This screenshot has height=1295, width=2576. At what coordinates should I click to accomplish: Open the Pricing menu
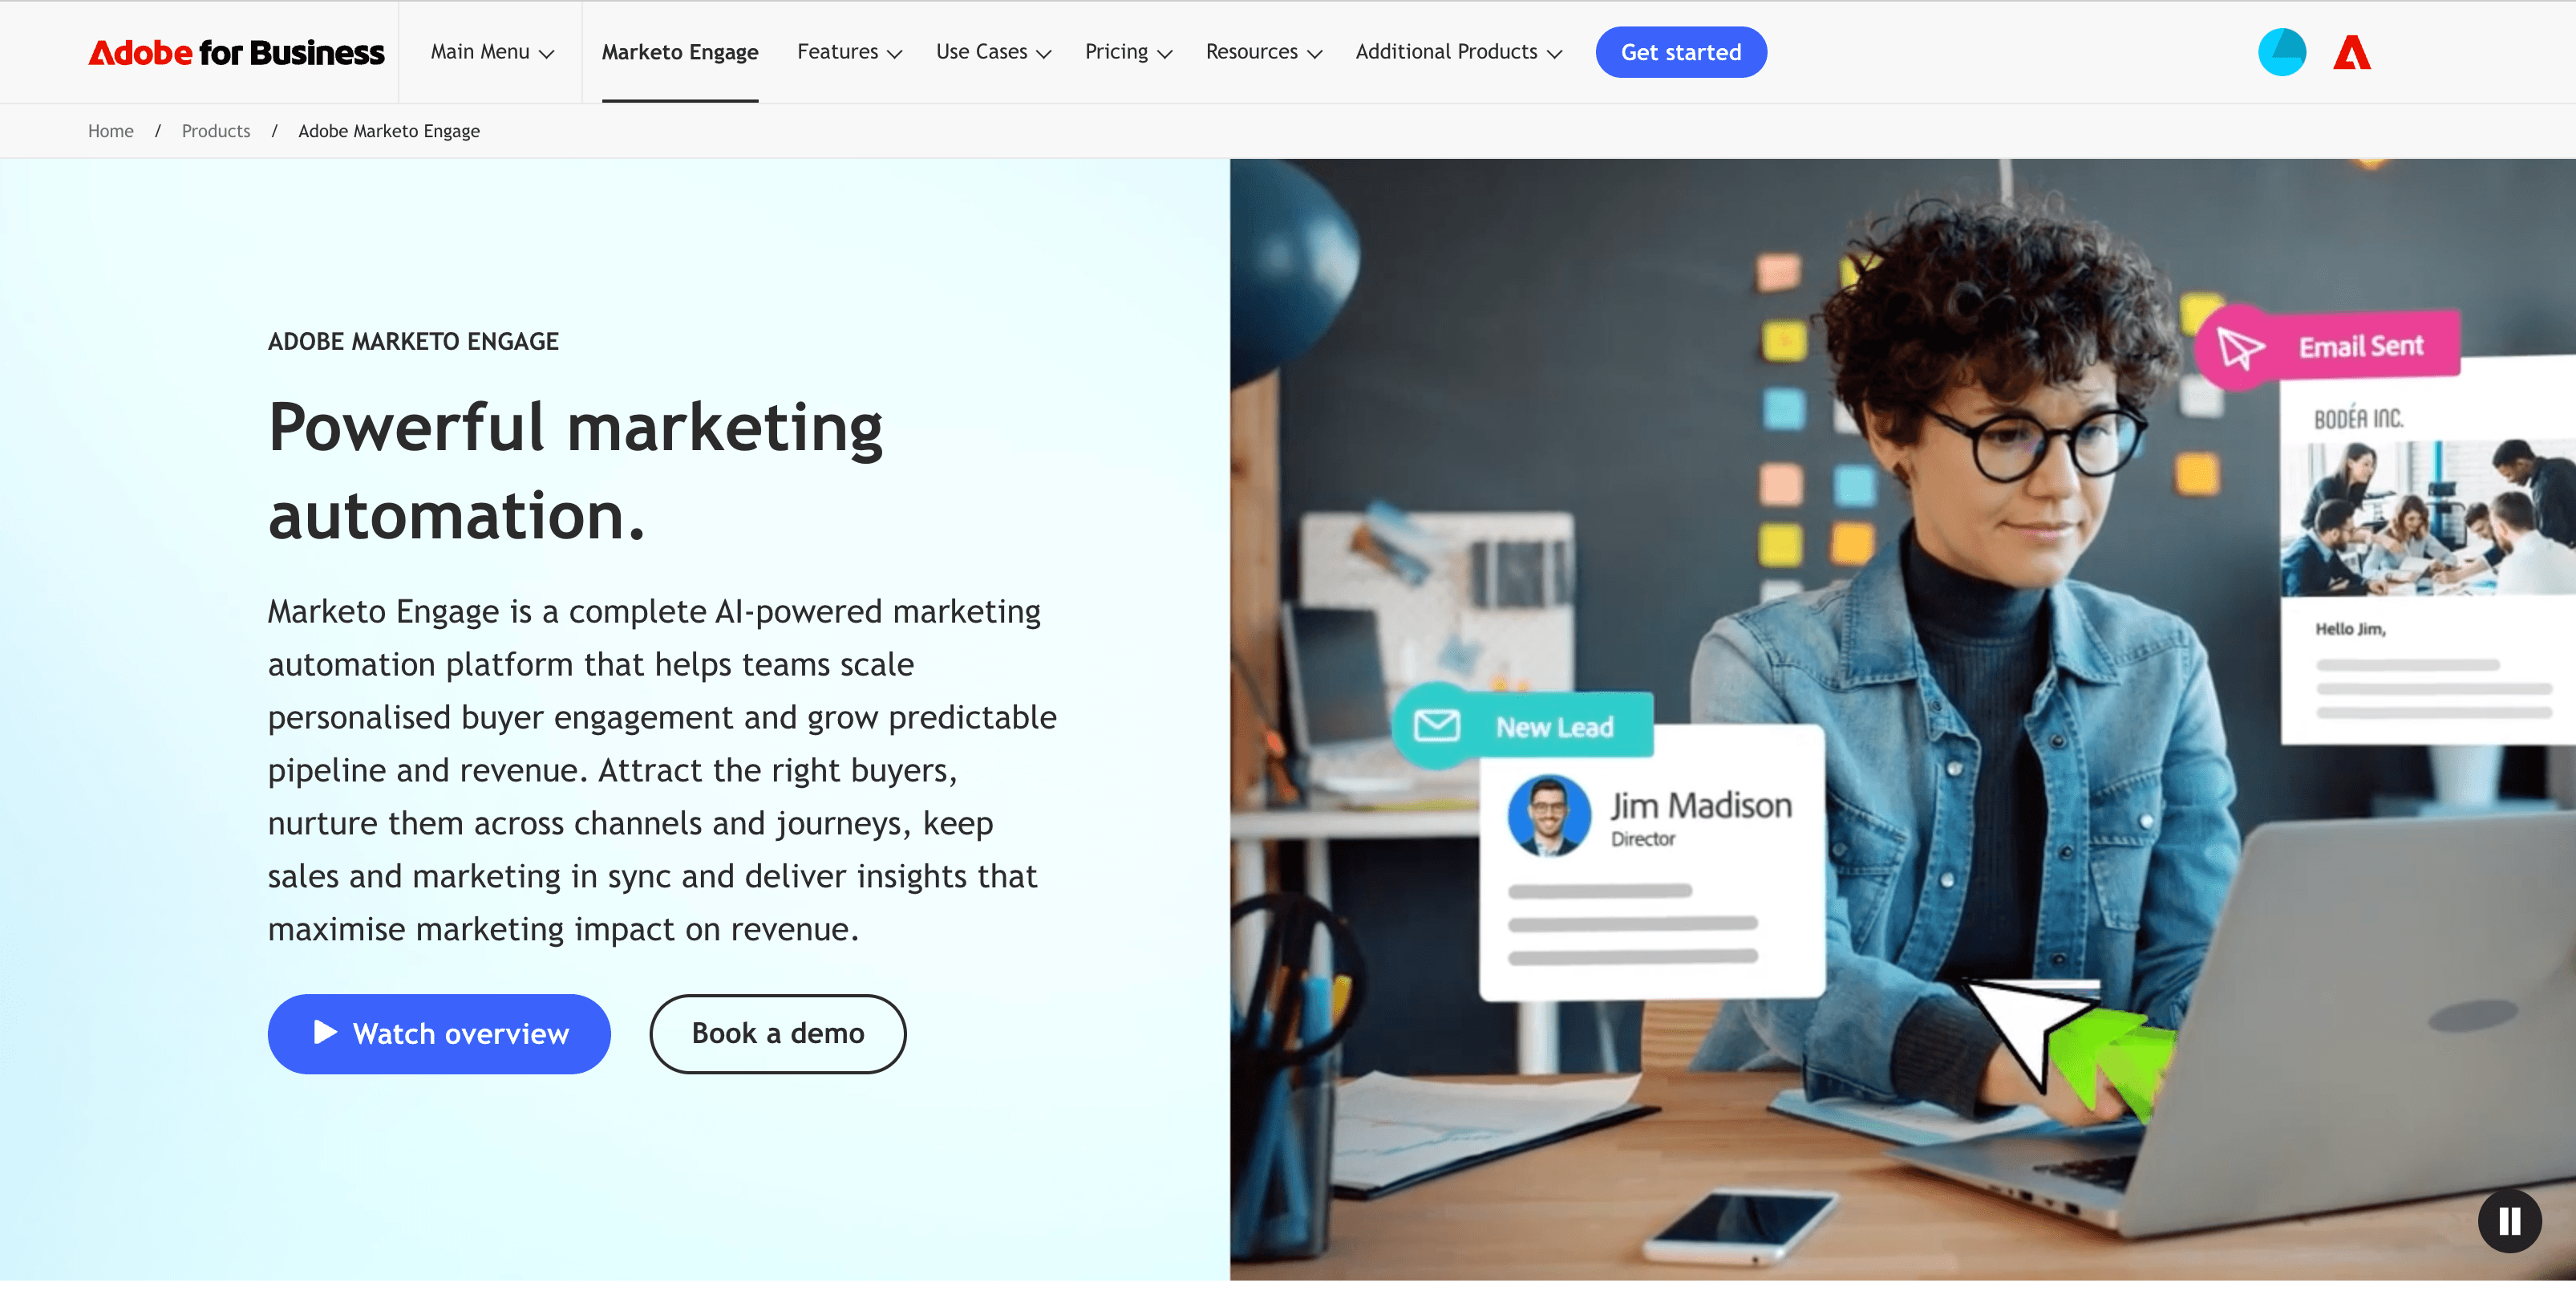[x=1128, y=52]
